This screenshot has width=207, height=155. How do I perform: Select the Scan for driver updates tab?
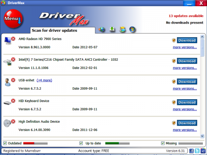(63, 30)
